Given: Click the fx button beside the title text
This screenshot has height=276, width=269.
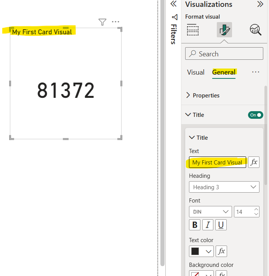Looking at the screenshot, I should (x=254, y=162).
